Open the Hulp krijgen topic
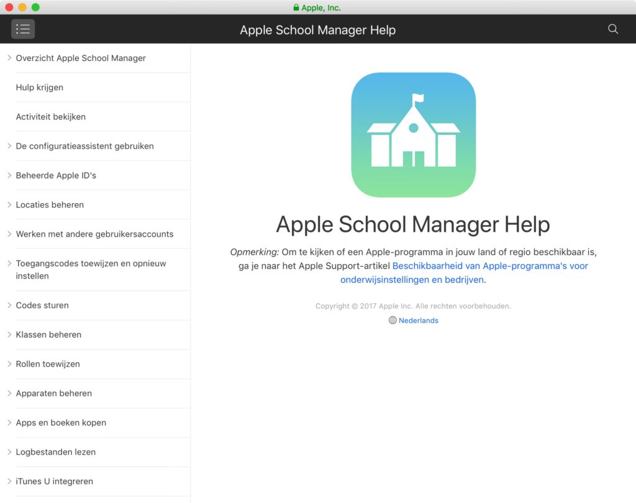Image resolution: width=636 pixels, height=503 pixels. pos(40,88)
